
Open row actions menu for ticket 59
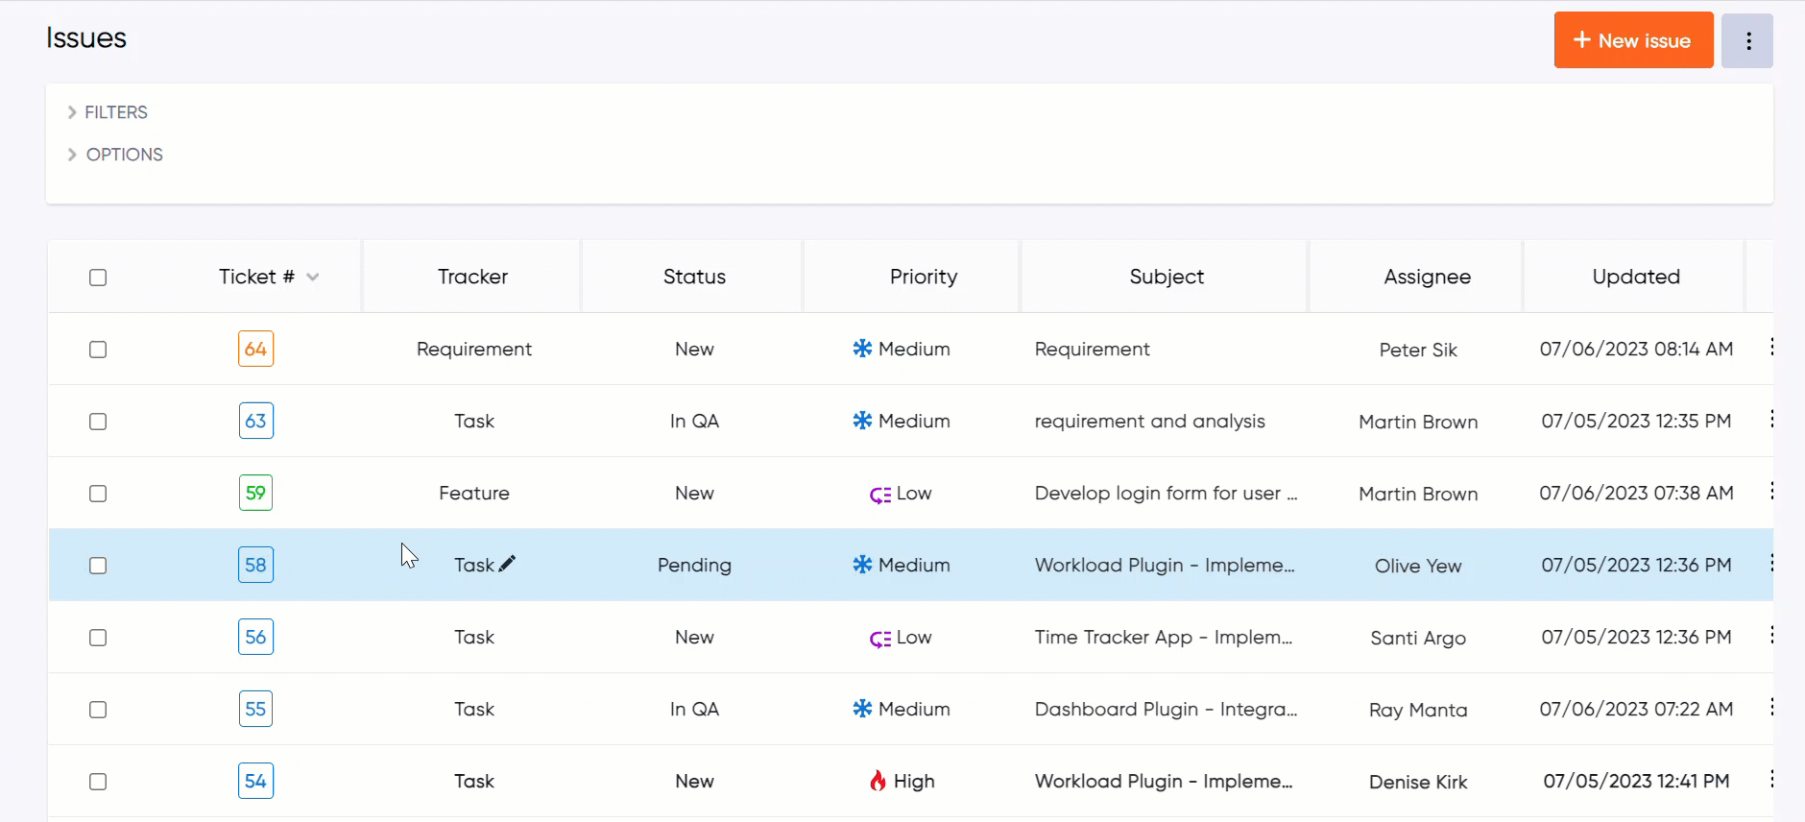coord(1771,492)
